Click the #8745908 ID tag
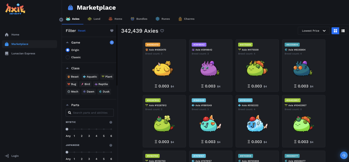349x162 pixels. tap(246, 156)
